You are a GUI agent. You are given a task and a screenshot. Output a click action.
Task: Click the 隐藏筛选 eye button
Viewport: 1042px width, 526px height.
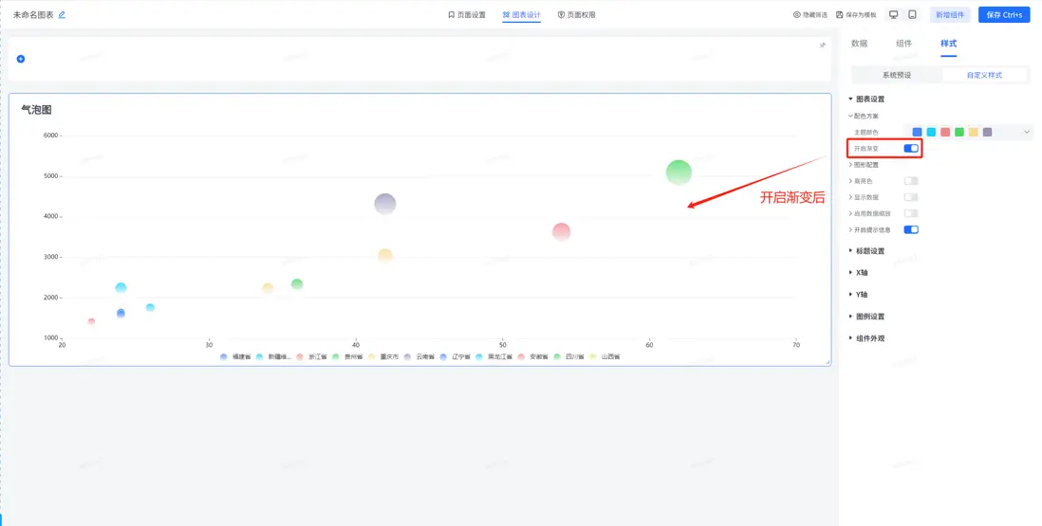point(810,14)
